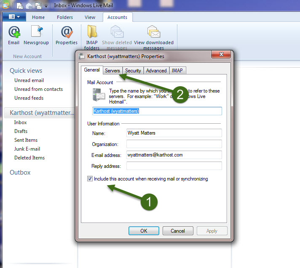300x268 pixels.
Task: Click OK in Properties dialog
Action: pyautogui.click(x=144, y=231)
